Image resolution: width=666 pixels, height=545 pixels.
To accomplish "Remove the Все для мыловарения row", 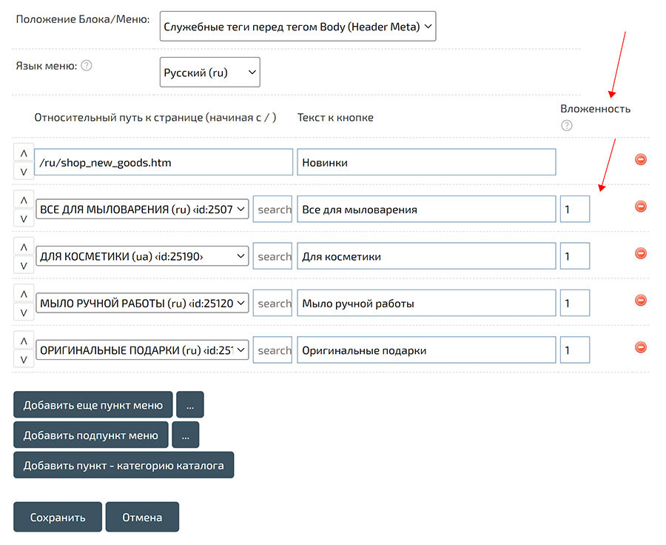I will tap(641, 207).
